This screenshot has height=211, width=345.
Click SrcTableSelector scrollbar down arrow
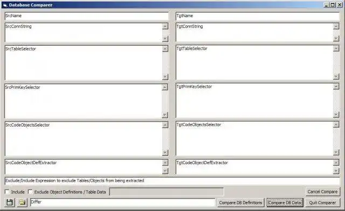point(165,77)
